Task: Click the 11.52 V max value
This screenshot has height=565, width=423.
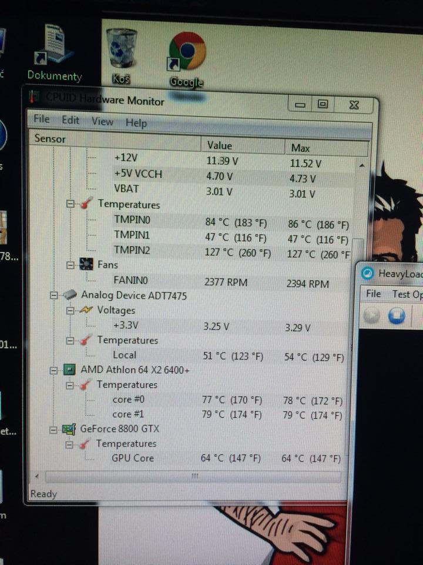Action: [305, 164]
